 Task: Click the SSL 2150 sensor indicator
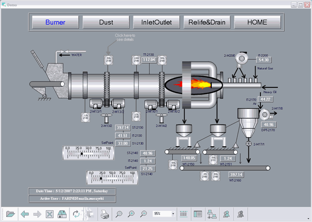pyautogui.click(x=173, y=165)
